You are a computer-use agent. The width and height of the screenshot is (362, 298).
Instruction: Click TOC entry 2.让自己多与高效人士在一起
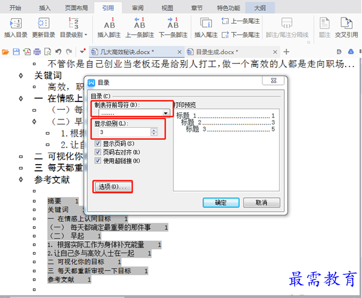point(99,253)
